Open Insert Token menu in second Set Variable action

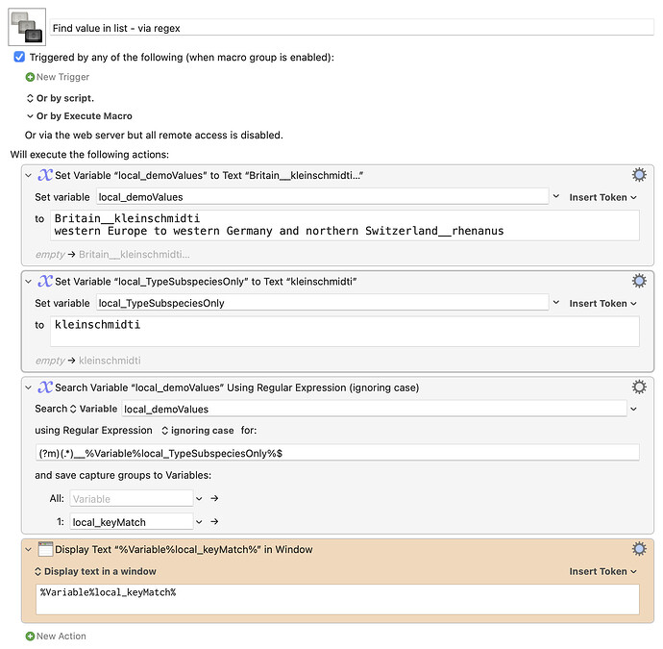click(602, 303)
